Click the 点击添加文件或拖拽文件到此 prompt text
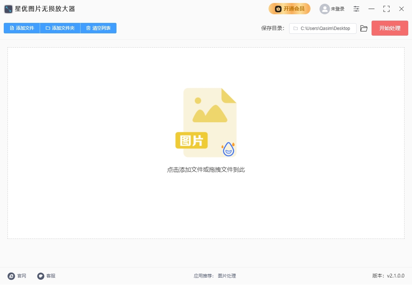This screenshot has height=285, width=412. point(206,170)
